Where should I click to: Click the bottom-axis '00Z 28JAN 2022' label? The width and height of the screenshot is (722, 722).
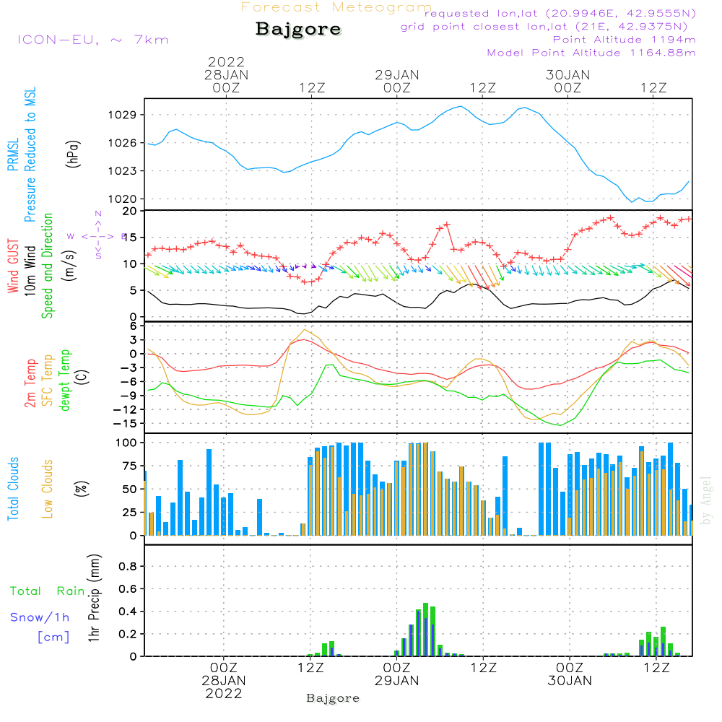click(x=224, y=681)
